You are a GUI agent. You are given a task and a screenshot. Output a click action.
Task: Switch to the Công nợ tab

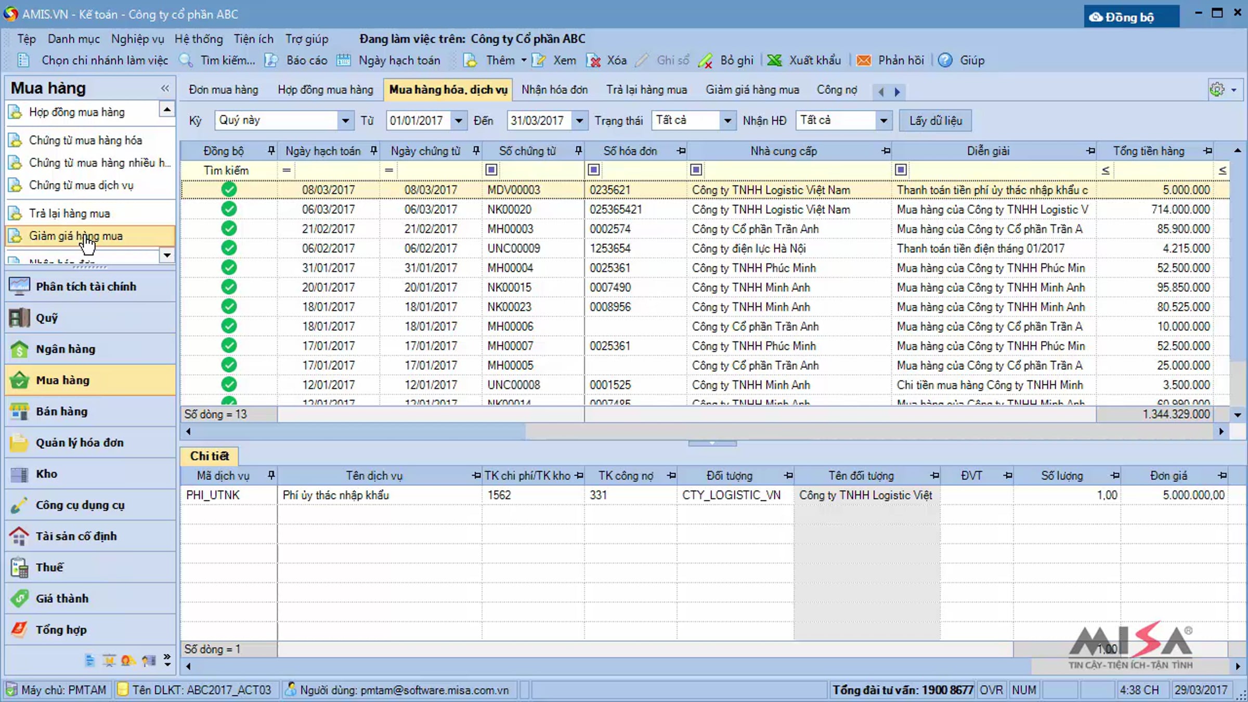836,89
